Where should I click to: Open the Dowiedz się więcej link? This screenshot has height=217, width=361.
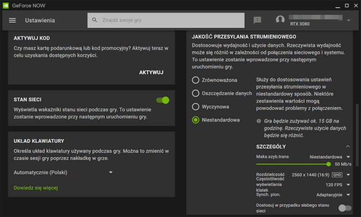[x=36, y=188]
